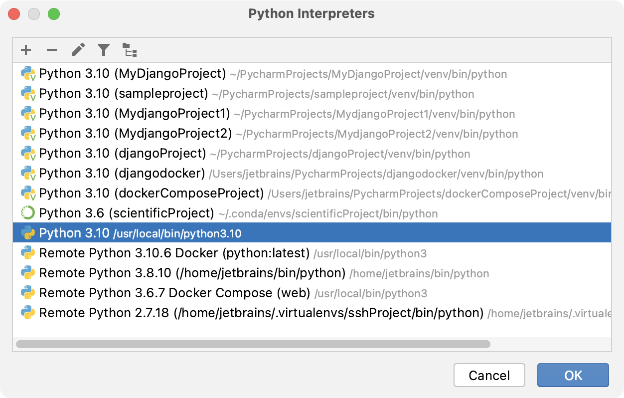Show interpreter paths via tree icon

129,50
